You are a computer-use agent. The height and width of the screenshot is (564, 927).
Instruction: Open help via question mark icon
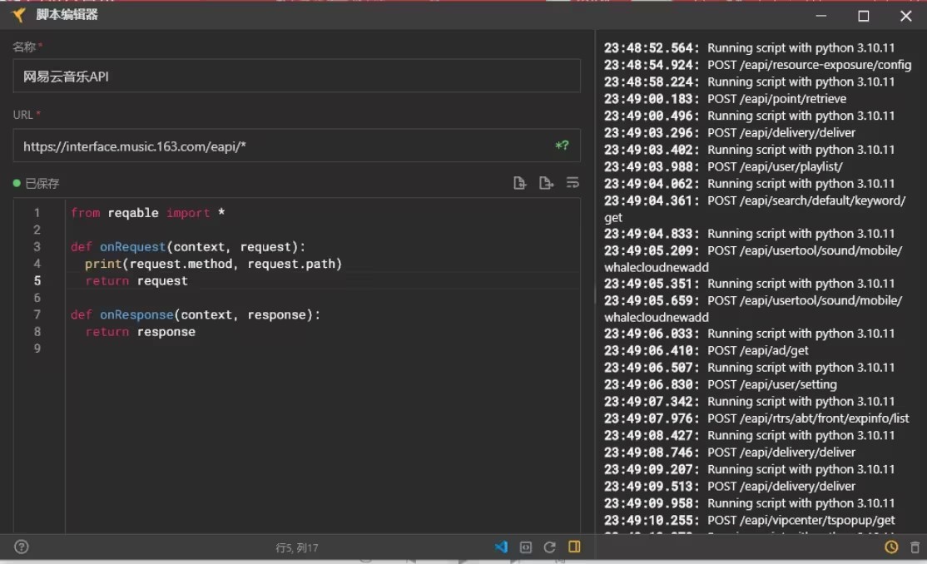(22, 547)
